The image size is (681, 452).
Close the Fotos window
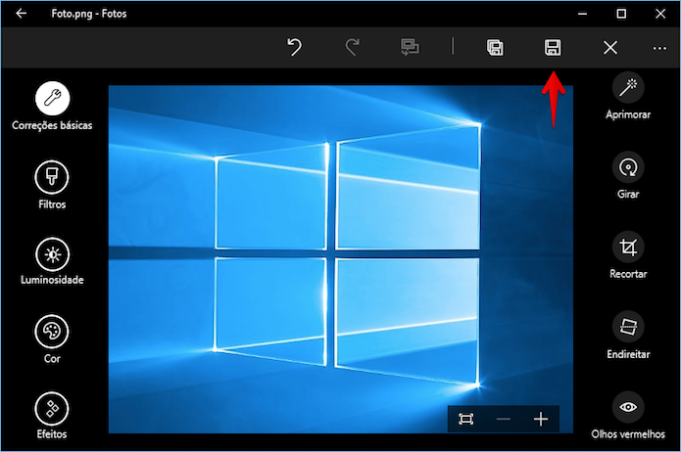[660, 14]
